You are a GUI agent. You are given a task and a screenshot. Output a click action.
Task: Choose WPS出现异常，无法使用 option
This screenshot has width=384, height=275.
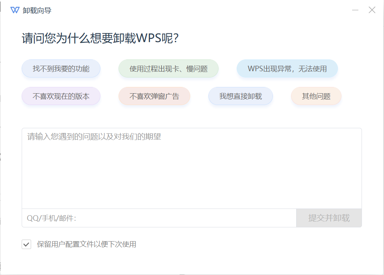tap(287, 68)
